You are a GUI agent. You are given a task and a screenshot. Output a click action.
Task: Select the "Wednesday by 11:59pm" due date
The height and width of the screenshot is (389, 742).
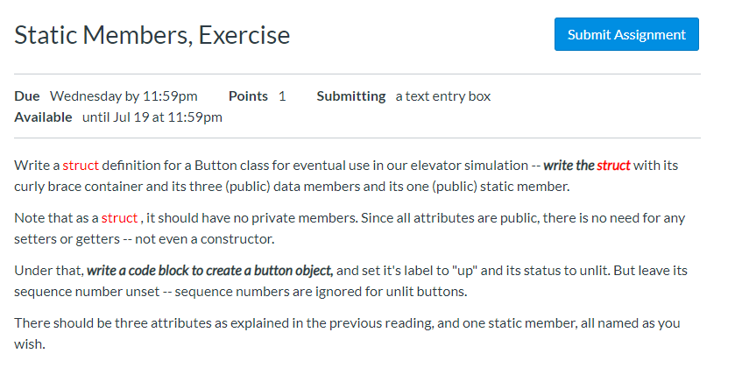tap(124, 96)
